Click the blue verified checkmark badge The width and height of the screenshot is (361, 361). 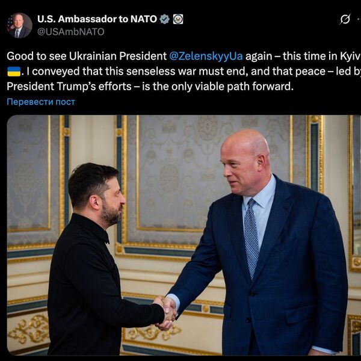(164, 19)
